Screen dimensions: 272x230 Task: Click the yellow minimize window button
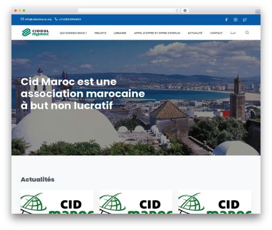20,10
